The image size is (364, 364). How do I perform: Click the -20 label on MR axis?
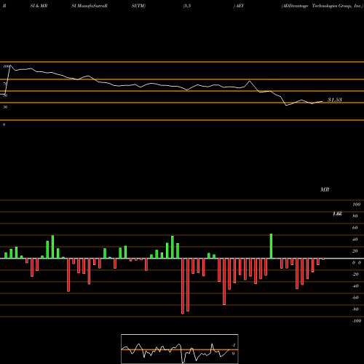pos(355,274)
